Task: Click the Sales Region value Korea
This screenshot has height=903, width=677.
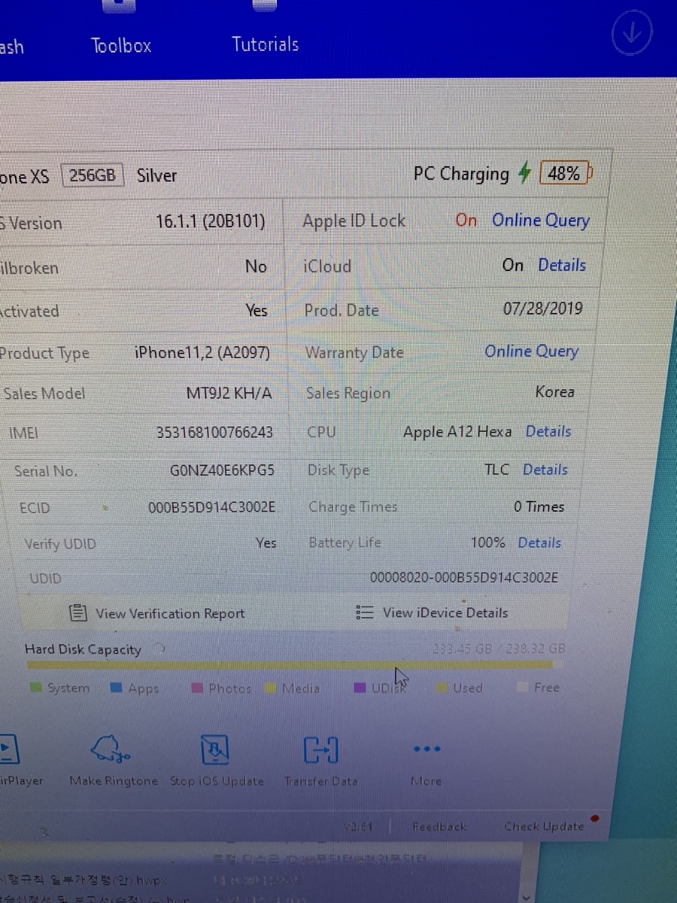Action: [554, 391]
